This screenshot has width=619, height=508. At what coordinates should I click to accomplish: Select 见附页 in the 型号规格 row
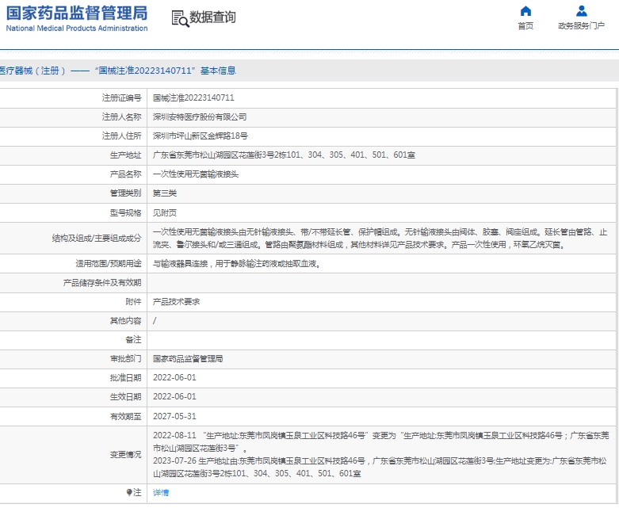pos(165,213)
